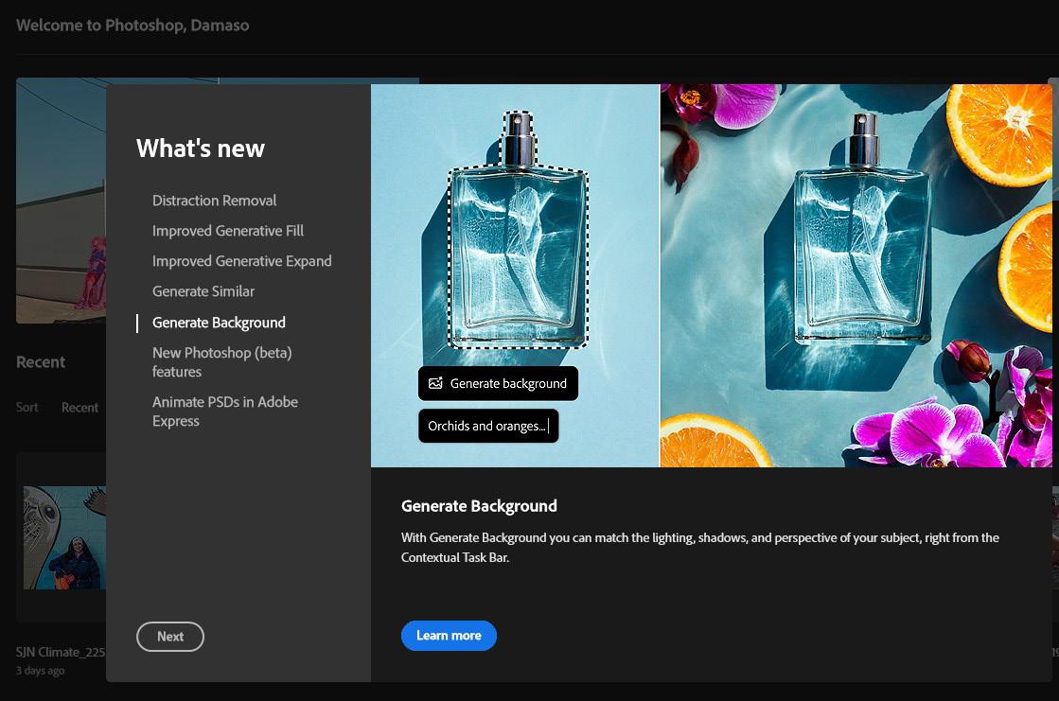Click the What's new heading
This screenshot has width=1059, height=701.
tap(201, 149)
